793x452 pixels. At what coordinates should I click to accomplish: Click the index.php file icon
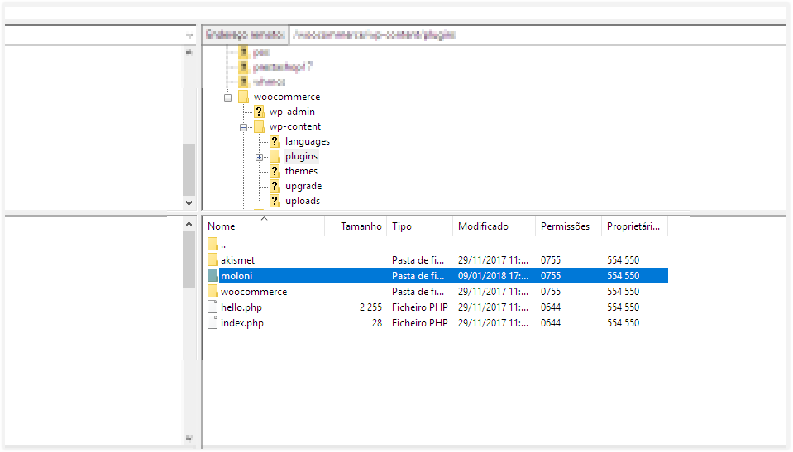(213, 322)
